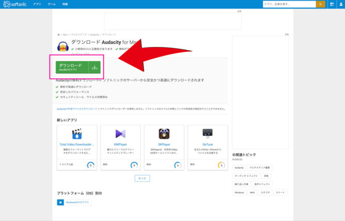Focus the app search input field

(x=289, y=4)
